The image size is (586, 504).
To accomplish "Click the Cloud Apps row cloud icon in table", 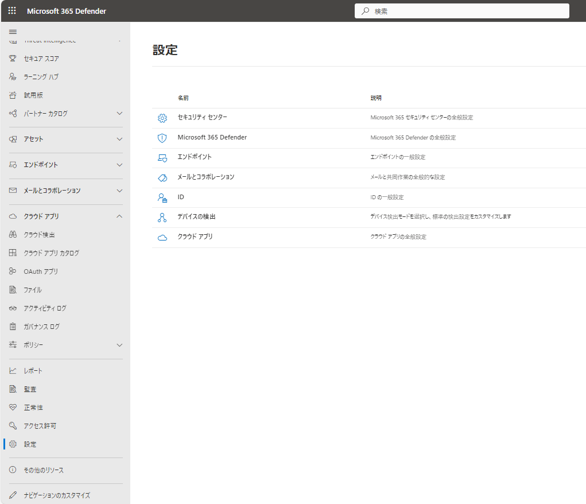I will click(x=162, y=238).
